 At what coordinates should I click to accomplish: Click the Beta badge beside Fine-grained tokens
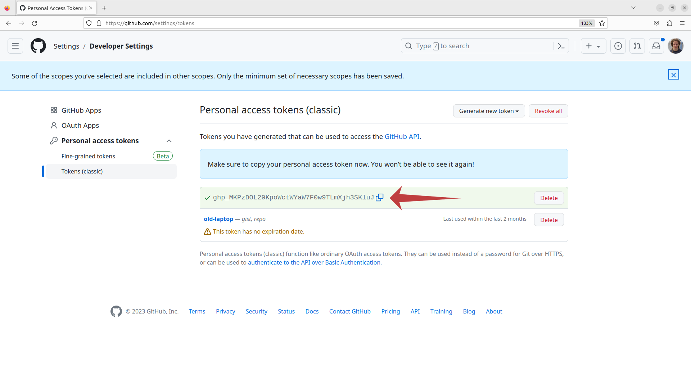[x=163, y=156]
